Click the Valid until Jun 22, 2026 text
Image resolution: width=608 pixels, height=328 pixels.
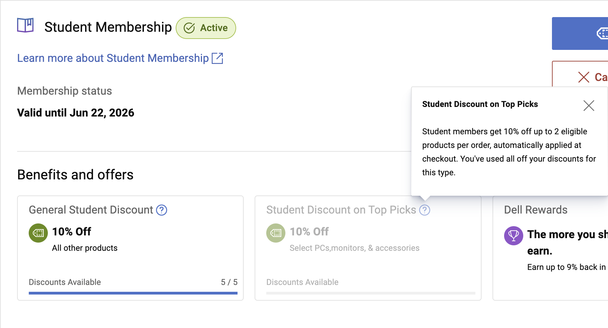(76, 113)
